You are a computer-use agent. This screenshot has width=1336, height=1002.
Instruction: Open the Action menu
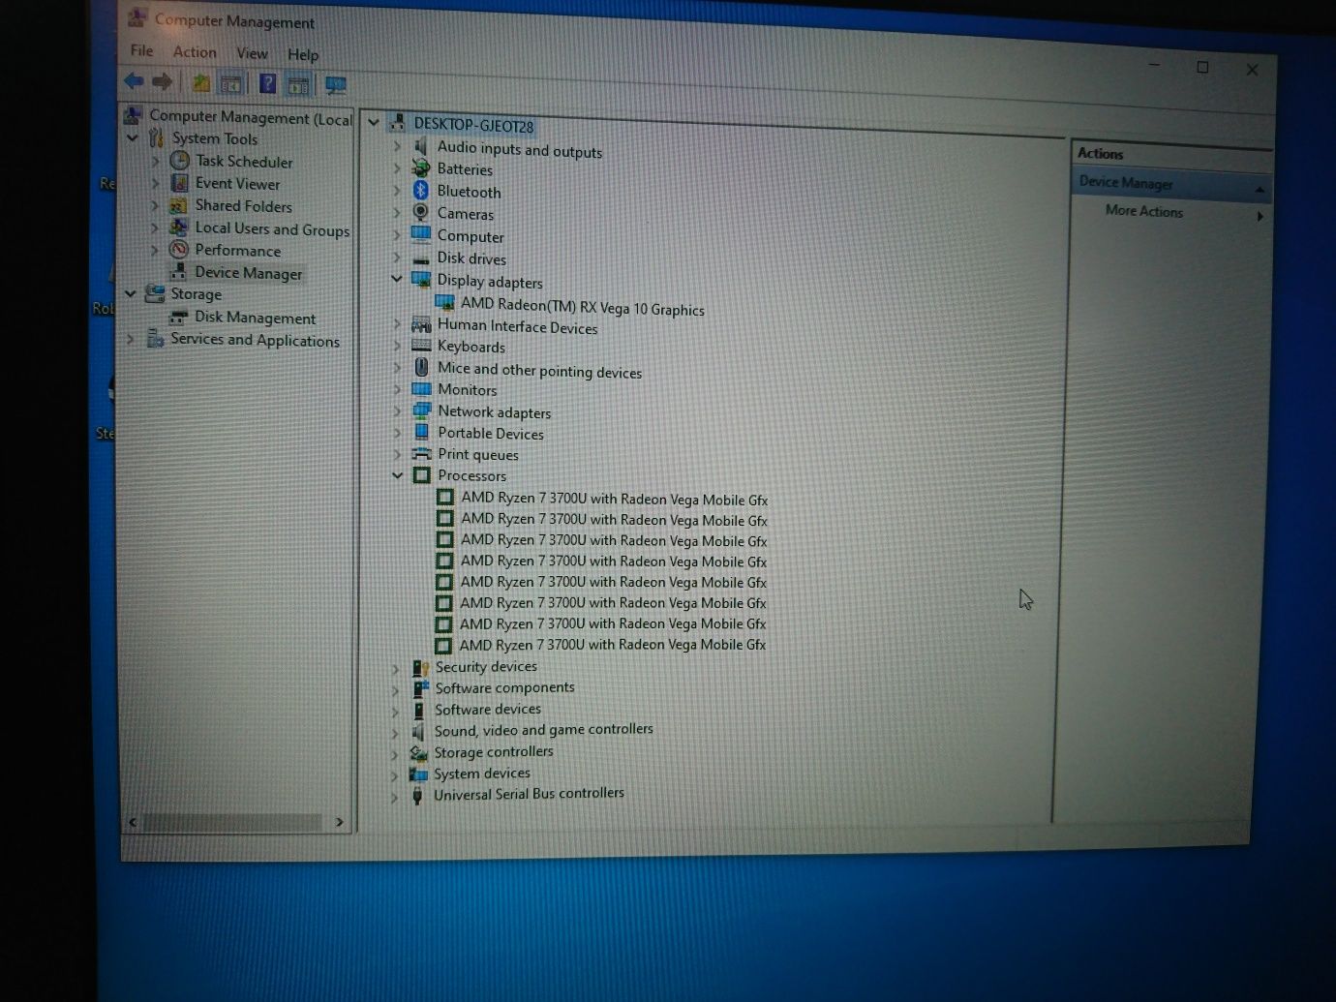coord(195,52)
